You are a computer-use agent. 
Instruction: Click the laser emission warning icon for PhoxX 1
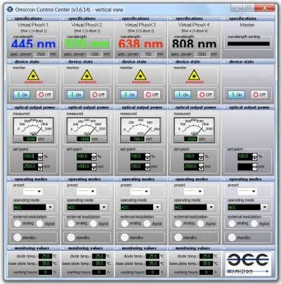(x=33, y=75)
